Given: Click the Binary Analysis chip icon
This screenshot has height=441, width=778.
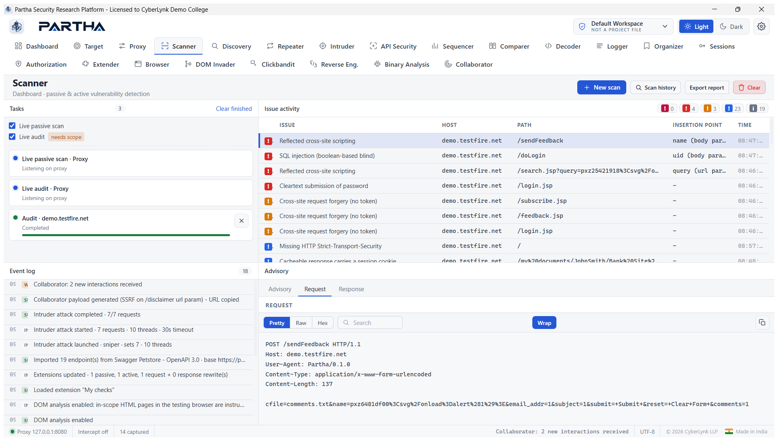Looking at the screenshot, I should [x=377, y=64].
